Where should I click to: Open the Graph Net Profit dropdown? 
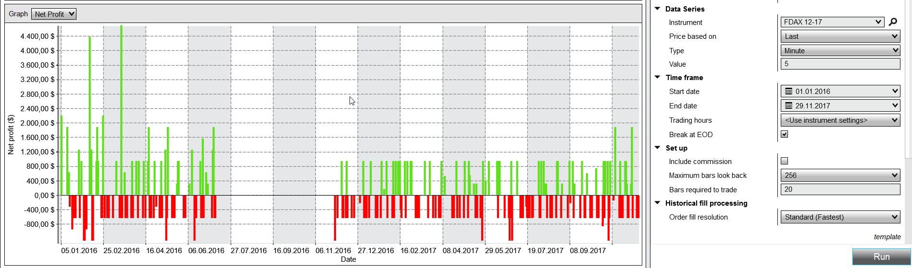54,14
